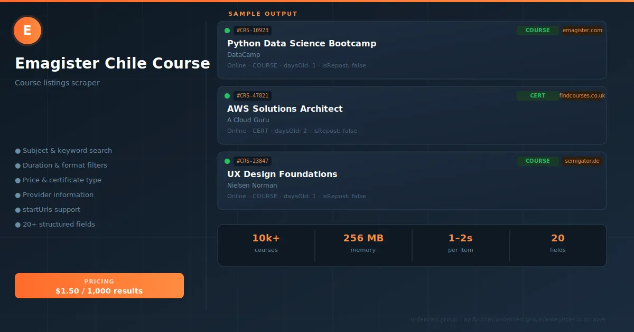Viewport: 634px width, 332px height.
Task: Select the #CRS-47821 ID badge
Action: coord(253,96)
